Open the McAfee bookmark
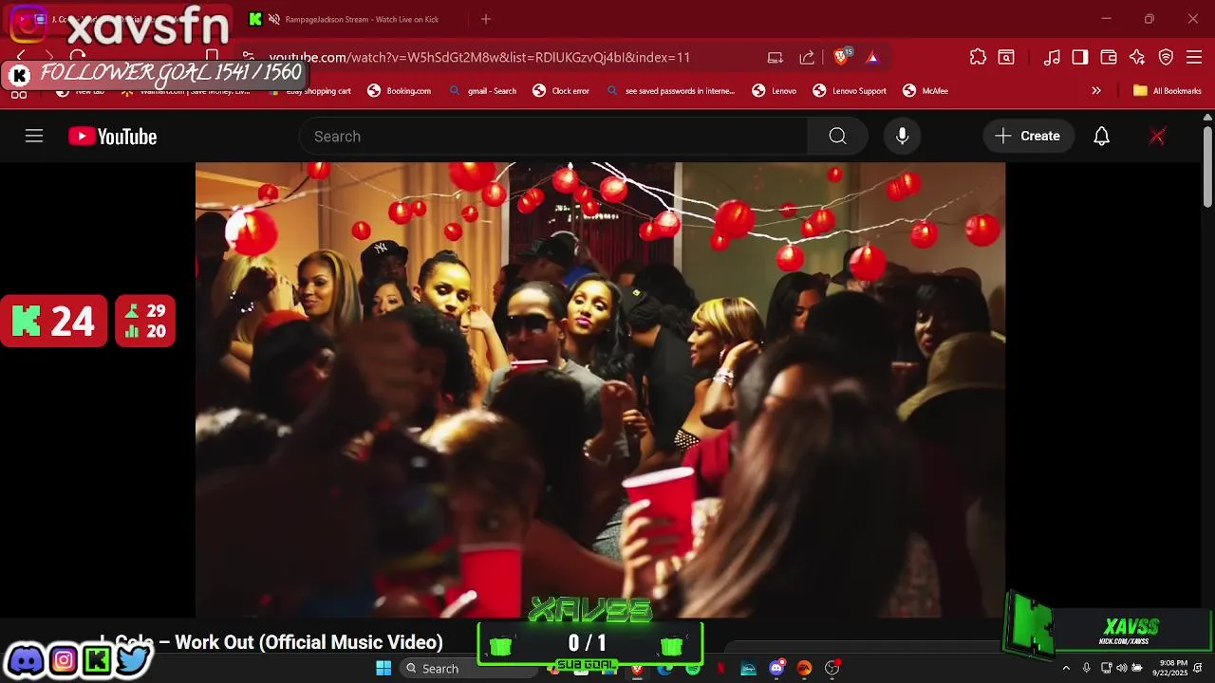Screen dimensions: 1215x683 click(925, 91)
